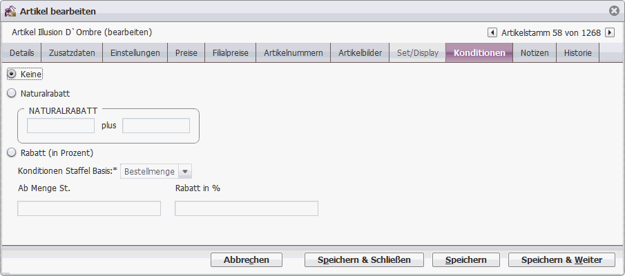
Task: Open the Preise tab
Action: tap(186, 53)
